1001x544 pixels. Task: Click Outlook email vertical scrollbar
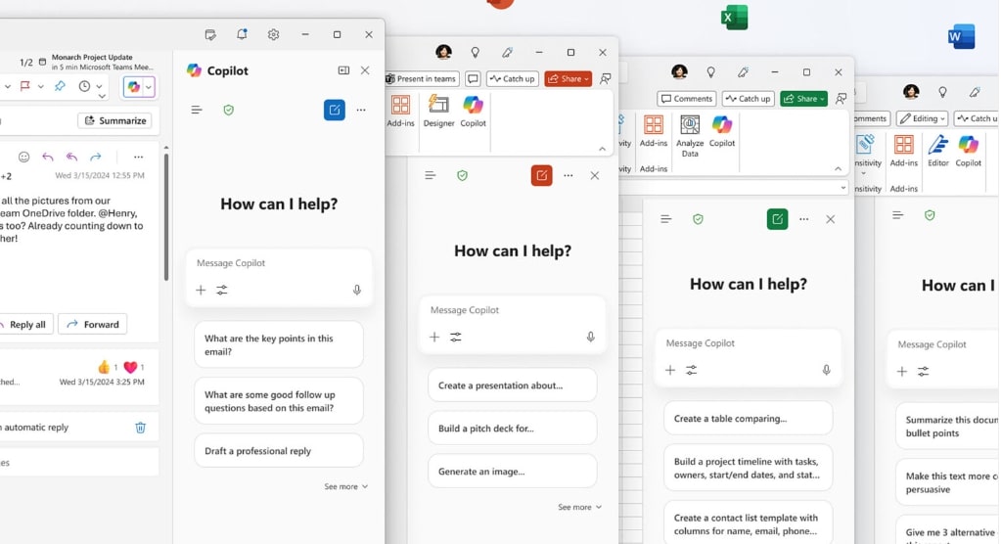point(166,216)
